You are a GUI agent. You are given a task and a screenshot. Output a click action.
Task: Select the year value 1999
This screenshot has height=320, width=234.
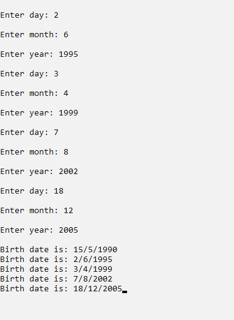coord(68,113)
